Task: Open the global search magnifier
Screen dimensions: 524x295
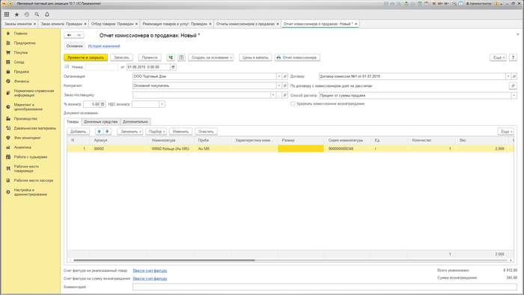Action: coord(37,14)
